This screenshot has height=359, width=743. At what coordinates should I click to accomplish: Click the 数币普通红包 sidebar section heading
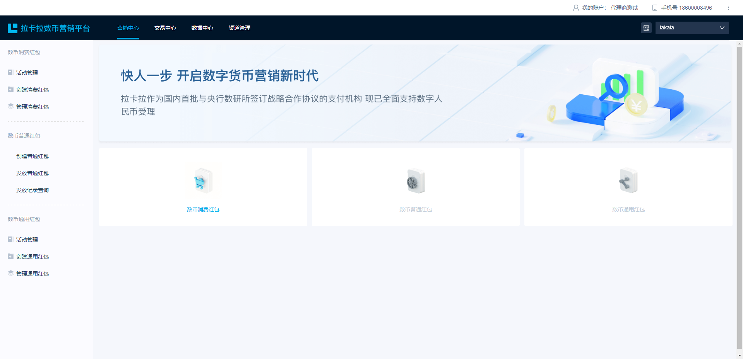(x=24, y=136)
